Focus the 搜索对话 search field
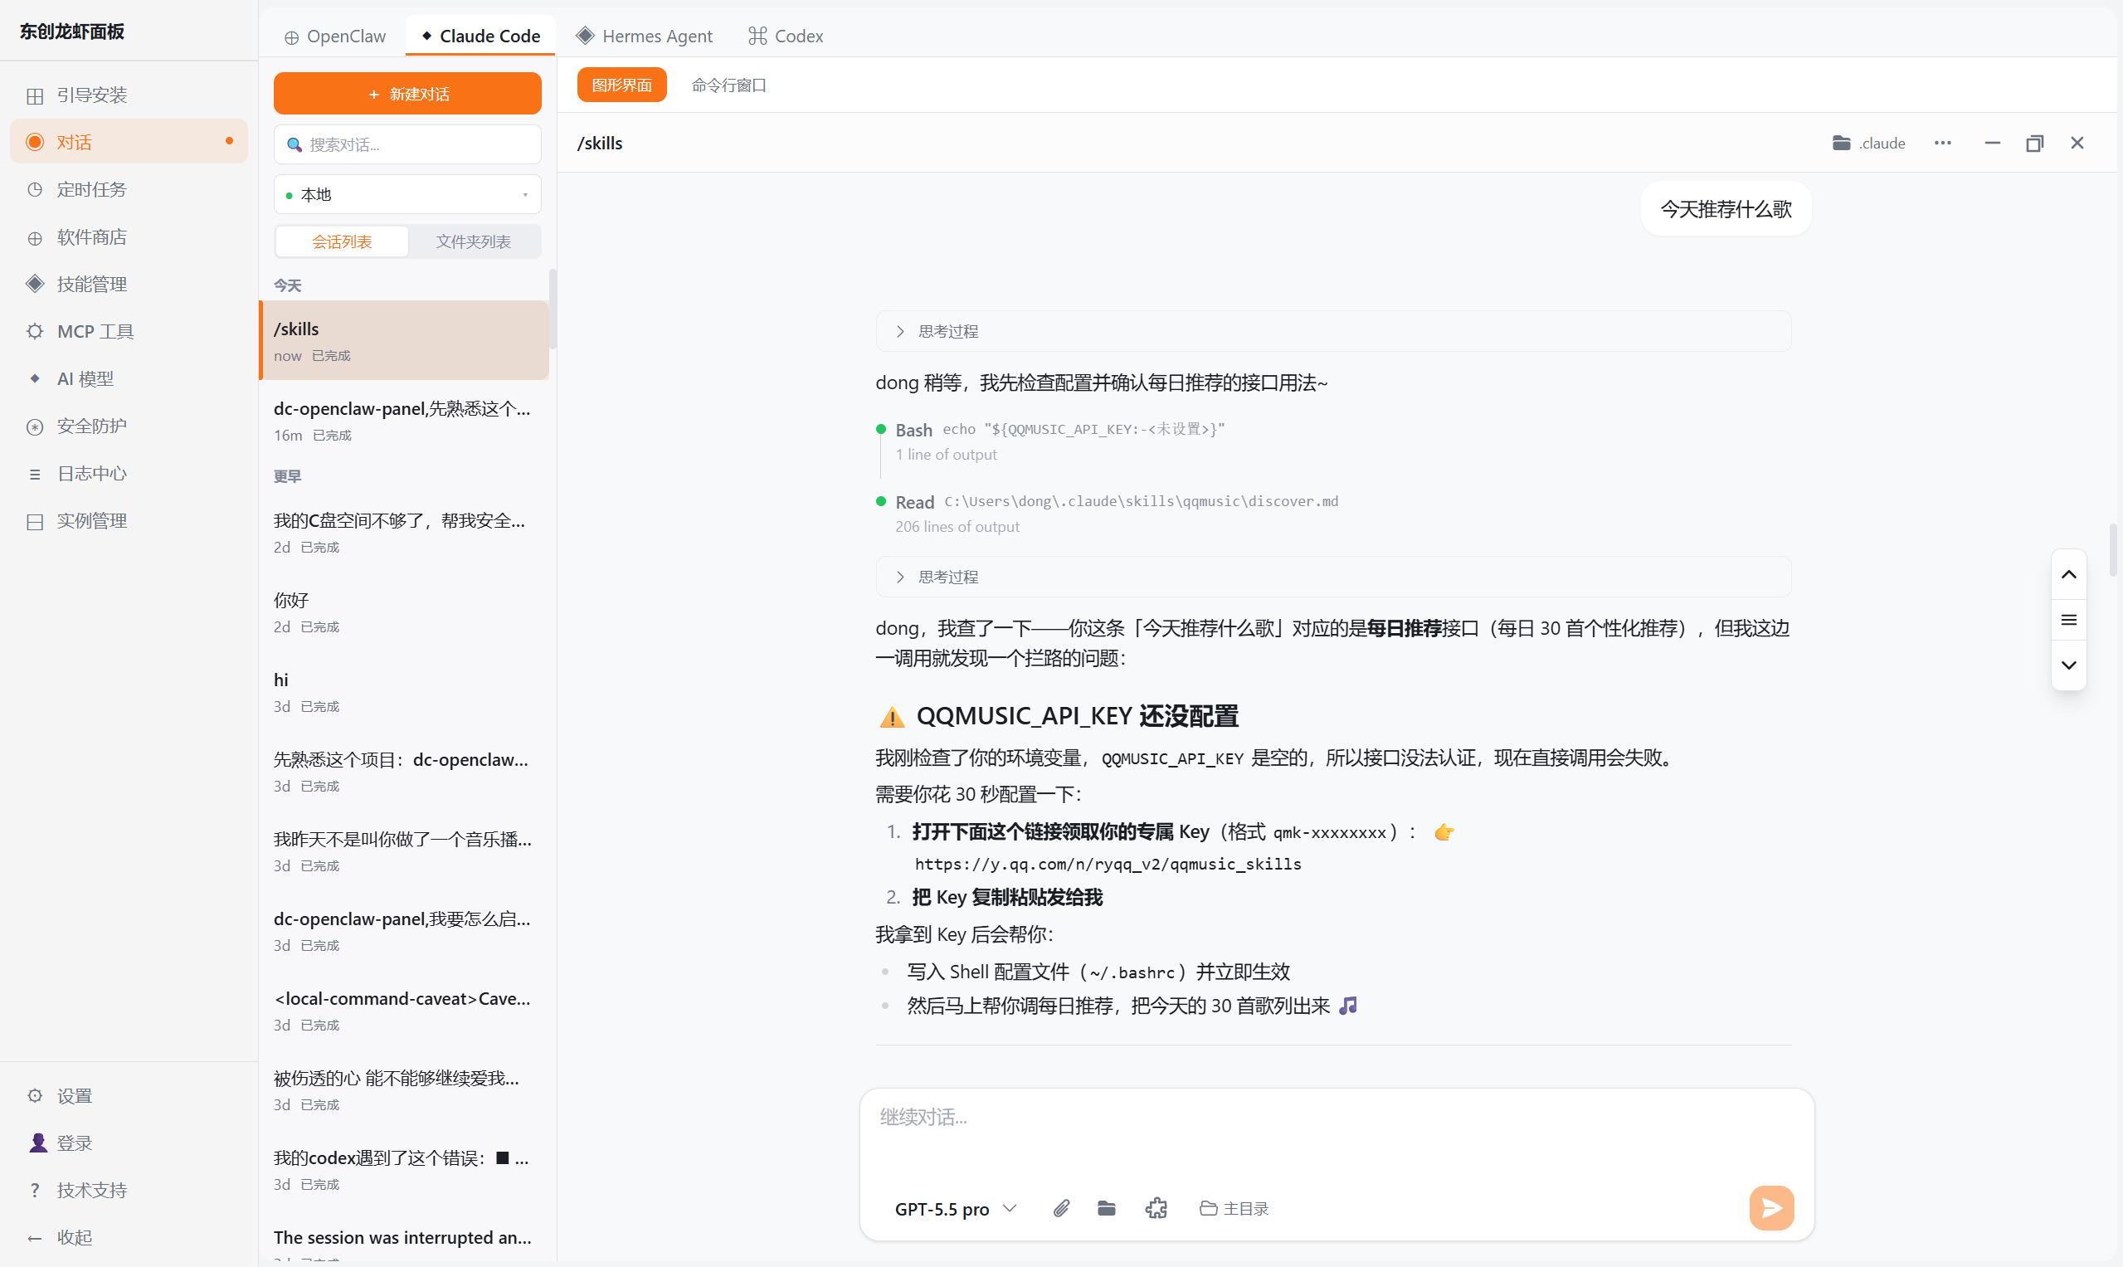The height and width of the screenshot is (1267, 2123). tap(407, 144)
